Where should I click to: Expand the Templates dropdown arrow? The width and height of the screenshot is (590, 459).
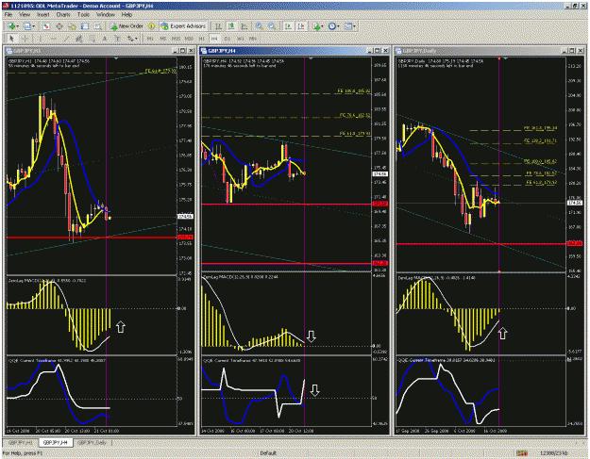(x=354, y=26)
